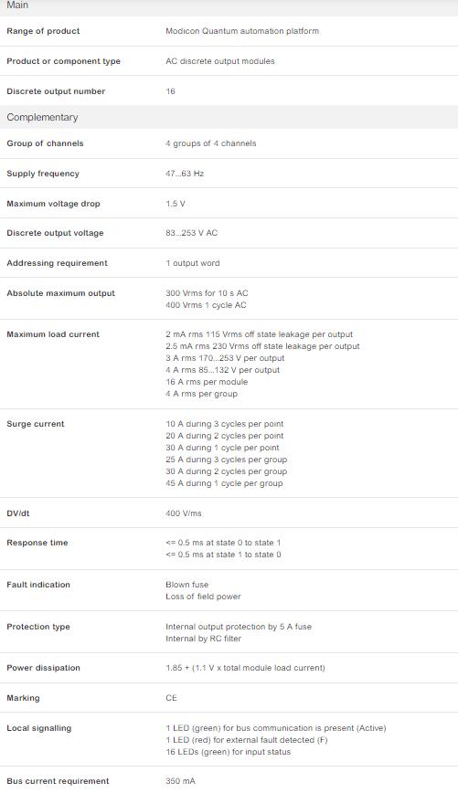Screen dimensions: 458x793
Task: Click the Surge current label
Action: coord(36,424)
